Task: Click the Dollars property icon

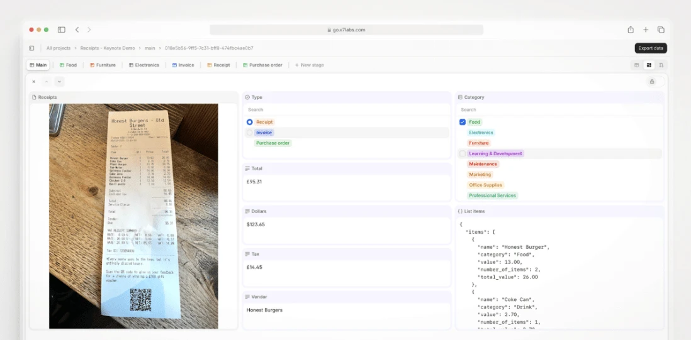Action: [247, 211]
